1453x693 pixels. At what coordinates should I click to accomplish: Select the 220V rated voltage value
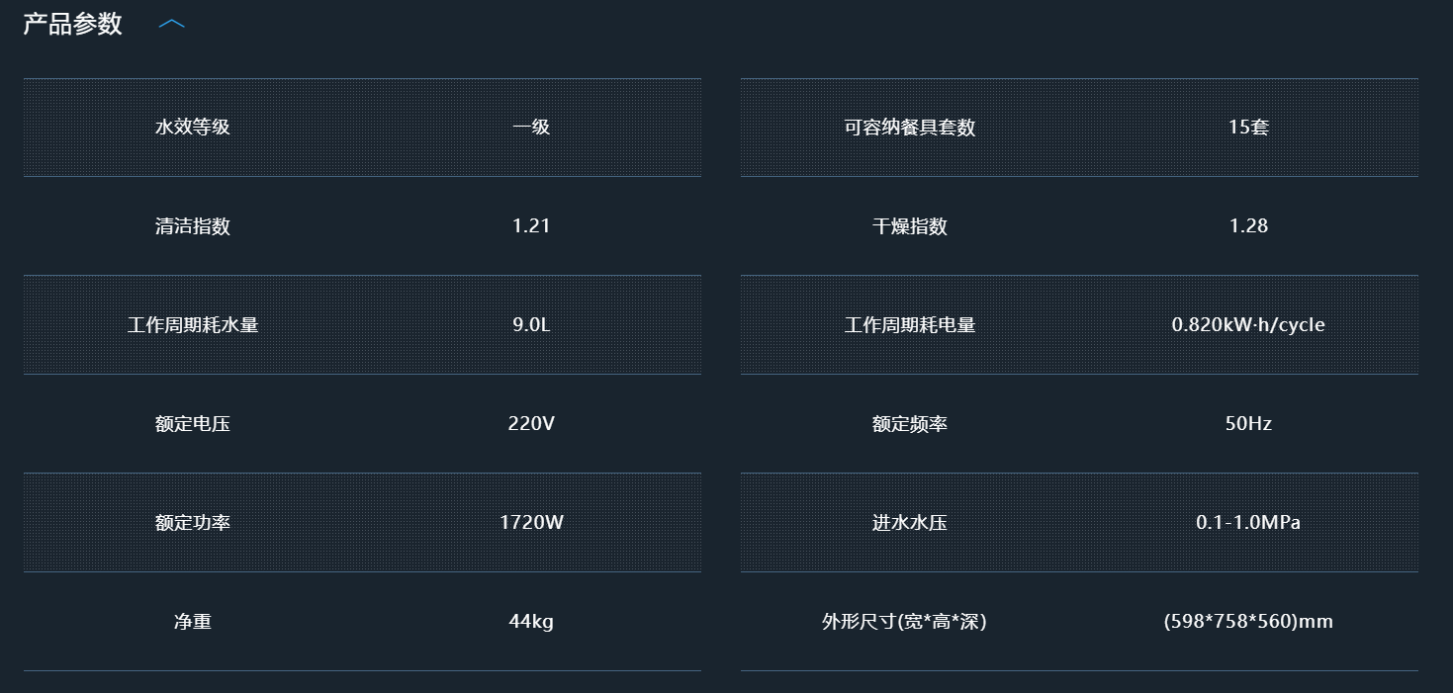[x=531, y=424]
